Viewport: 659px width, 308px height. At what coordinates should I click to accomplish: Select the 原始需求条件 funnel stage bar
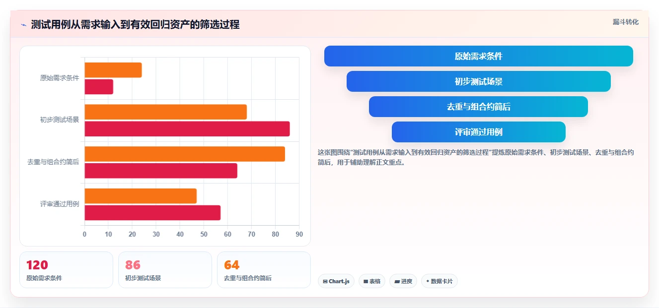[478, 56]
